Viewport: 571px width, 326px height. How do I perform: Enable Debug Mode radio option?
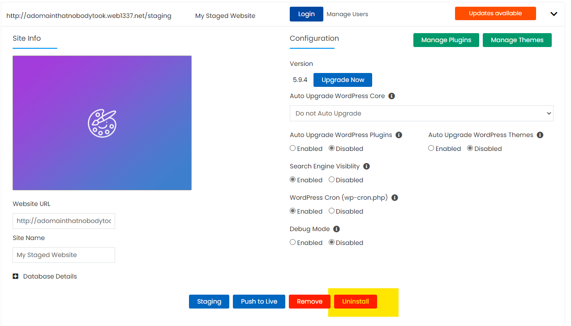(x=293, y=242)
